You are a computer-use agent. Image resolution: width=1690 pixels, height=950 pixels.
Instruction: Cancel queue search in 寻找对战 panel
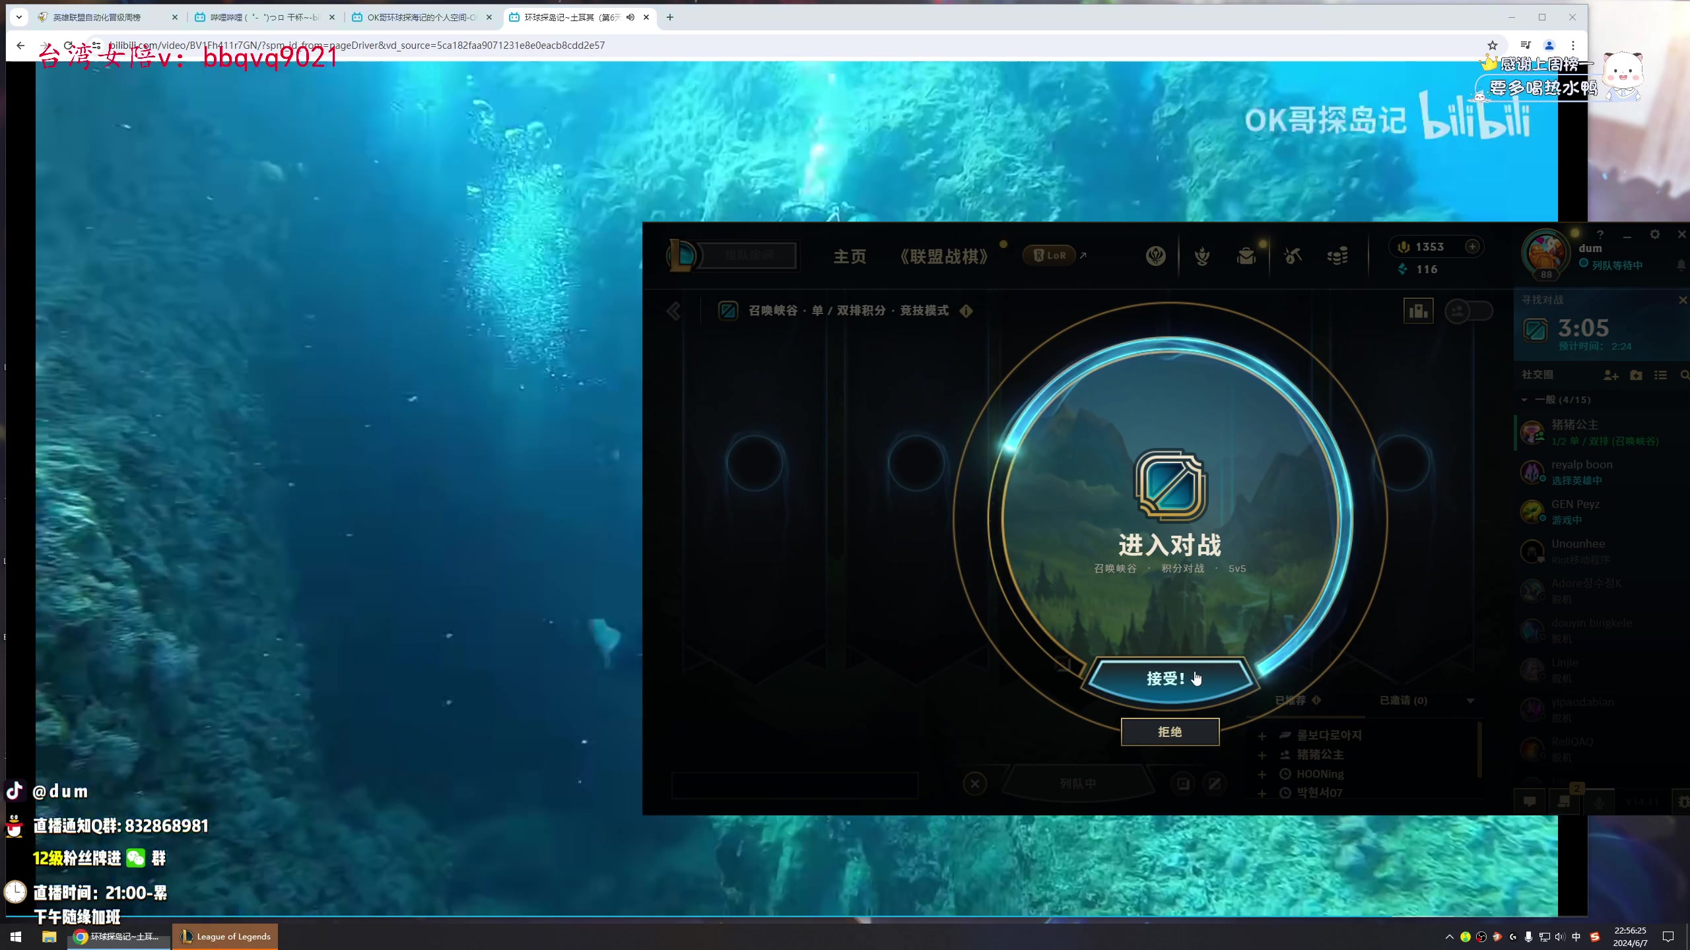coord(1682,300)
